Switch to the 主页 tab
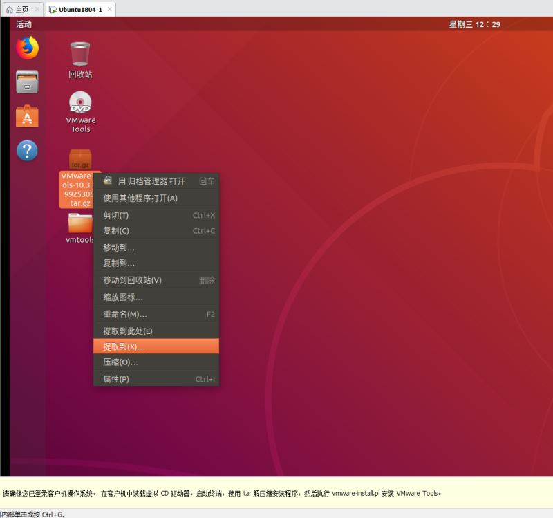 tap(22, 10)
